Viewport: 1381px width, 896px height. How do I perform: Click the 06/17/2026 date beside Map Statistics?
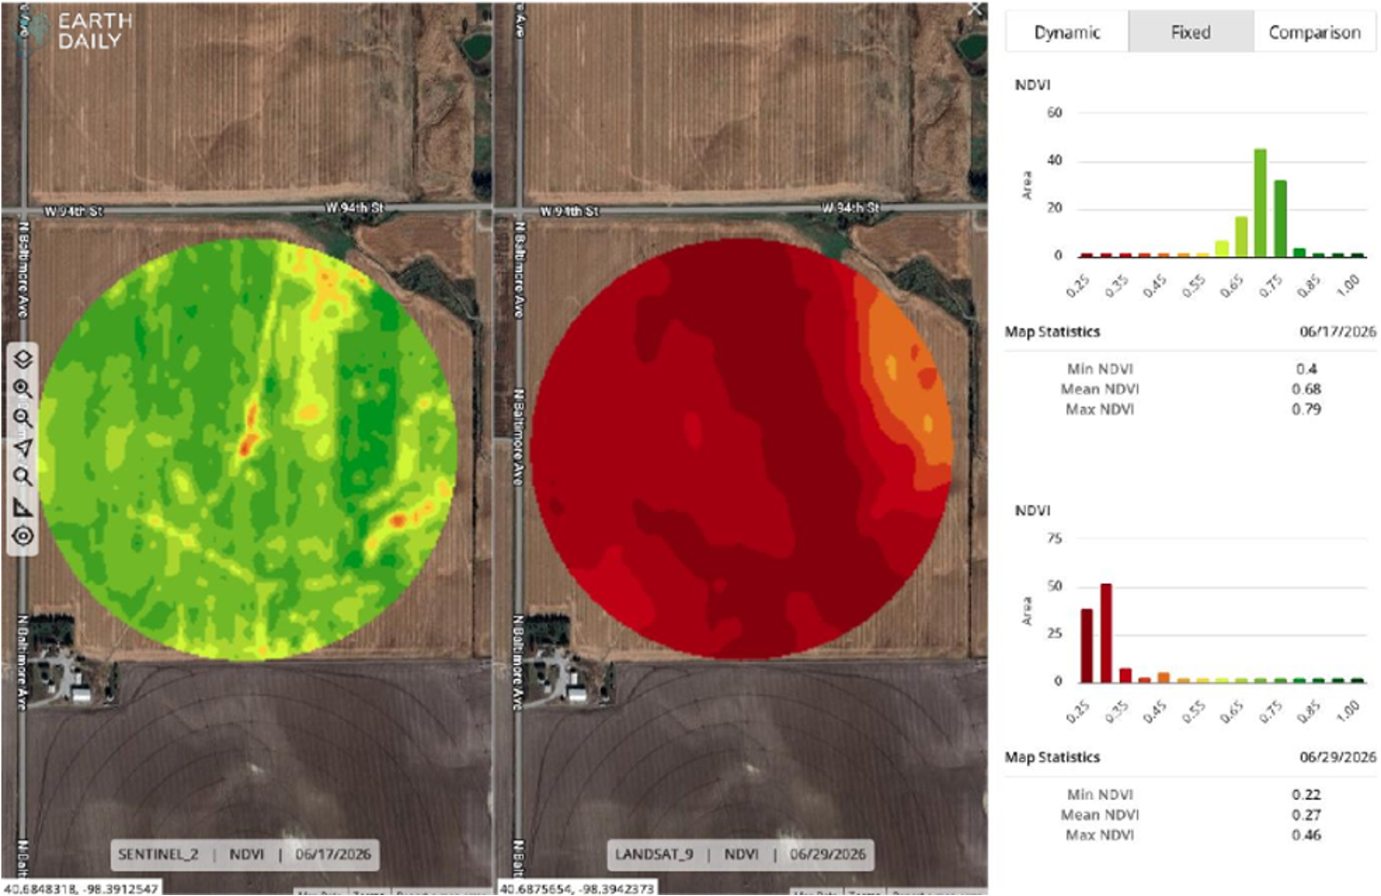1337,332
